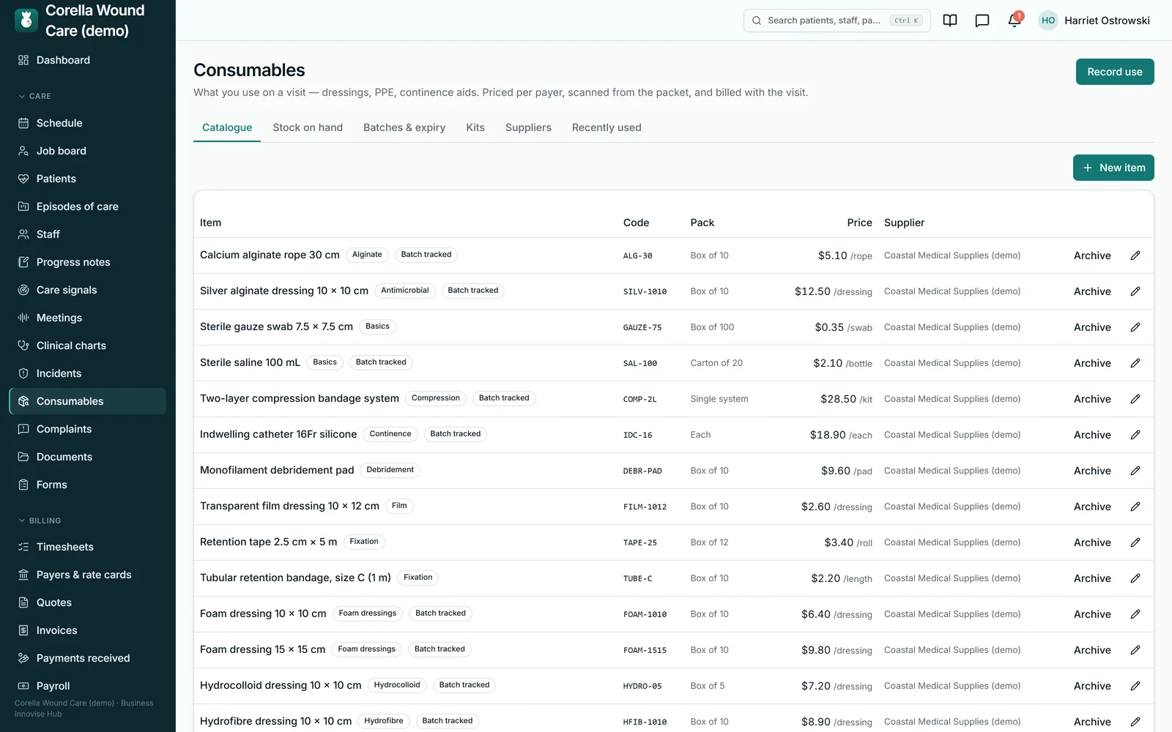Archive Silver alginate dressing 10 × 10 cm

click(x=1092, y=291)
